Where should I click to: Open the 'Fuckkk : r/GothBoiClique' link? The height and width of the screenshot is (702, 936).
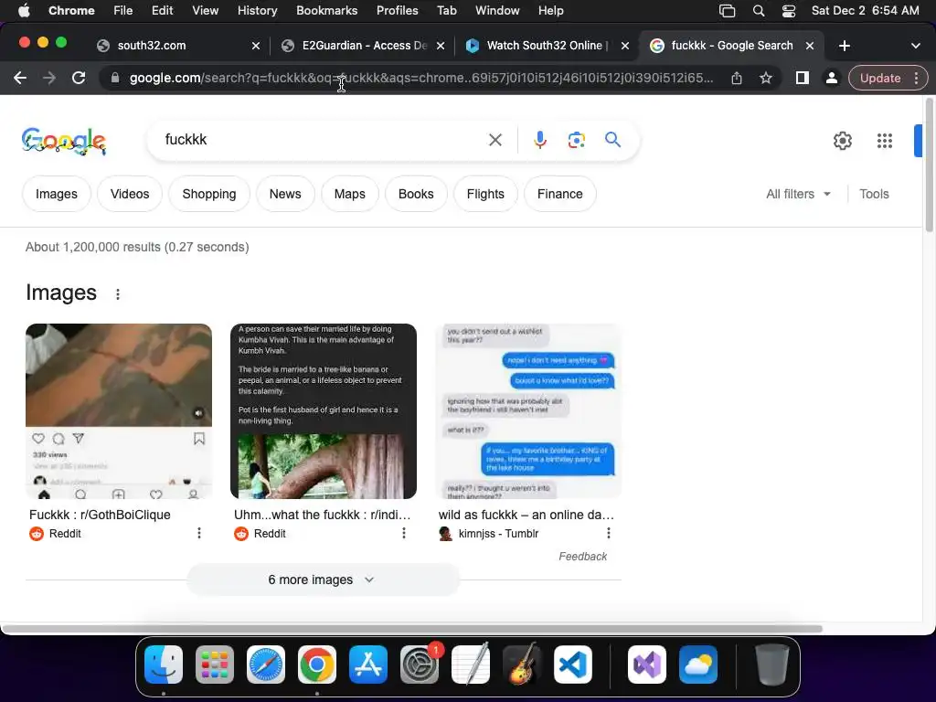[100, 515]
